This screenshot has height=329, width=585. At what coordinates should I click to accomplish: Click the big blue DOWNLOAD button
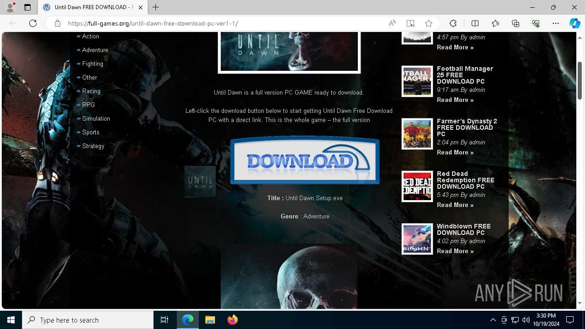tap(305, 160)
